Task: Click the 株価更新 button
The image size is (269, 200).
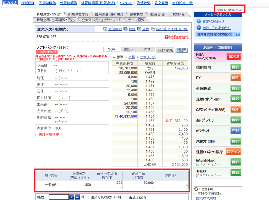Action: (165, 50)
